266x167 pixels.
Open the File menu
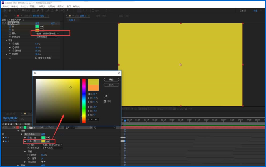[5, 6]
